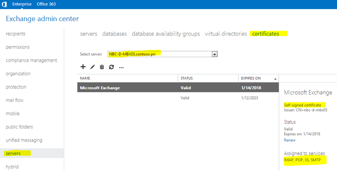This screenshot has width=337, height=171.
Task: Go to recipients in sidebar
Action: tap(15, 34)
